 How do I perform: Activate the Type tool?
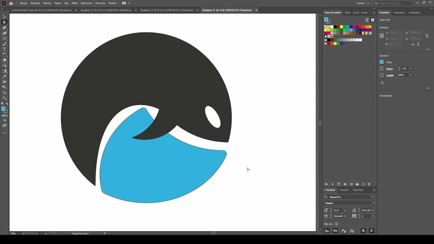4,49
